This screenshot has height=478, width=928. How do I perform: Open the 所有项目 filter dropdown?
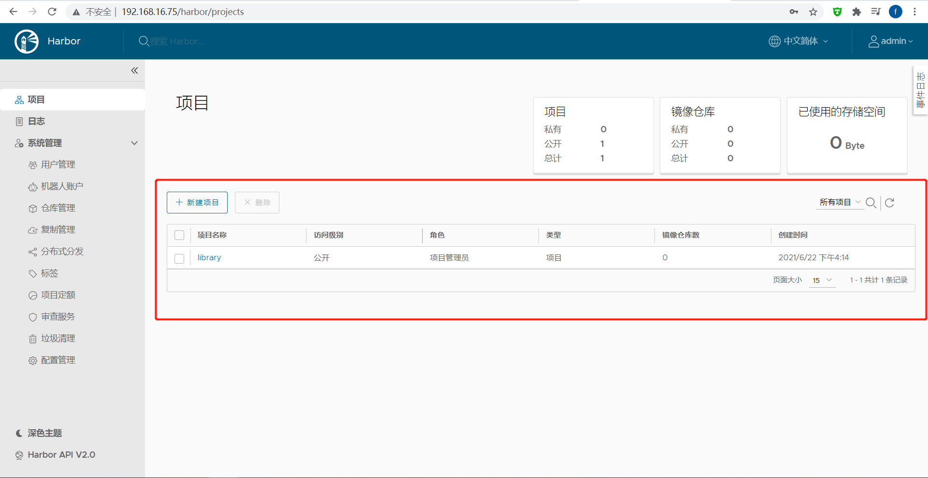point(840,202)
